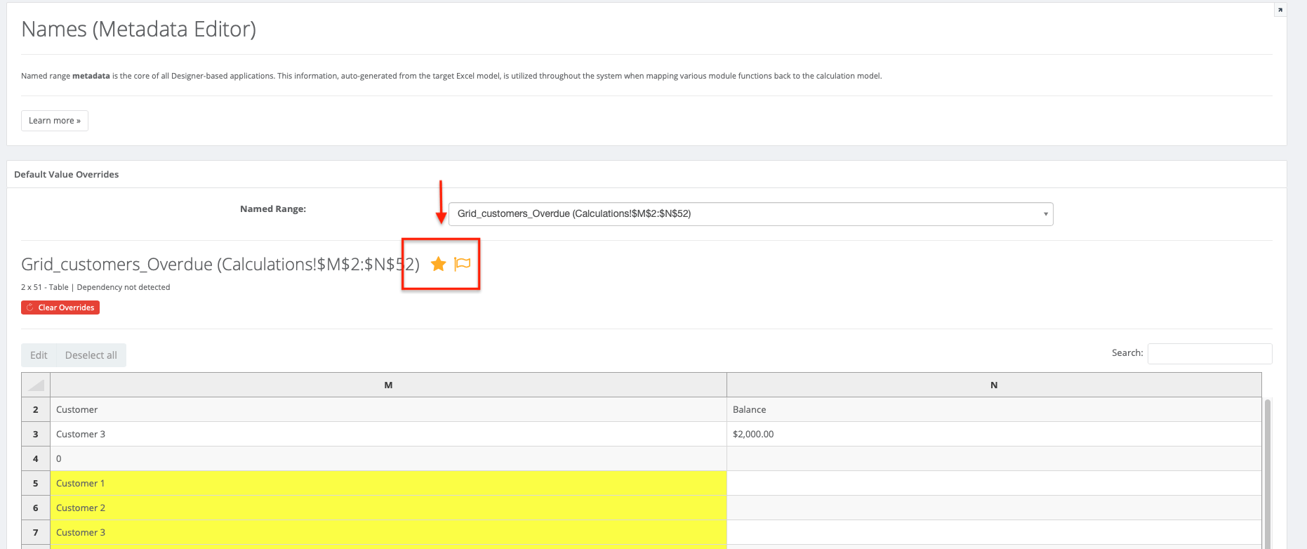
Task: Click the flag icon beside the range title
Action: click(463, 264)
